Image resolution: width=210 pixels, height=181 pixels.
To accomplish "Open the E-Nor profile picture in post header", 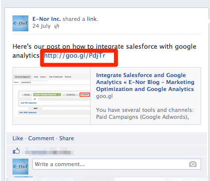I will [20, 23].
